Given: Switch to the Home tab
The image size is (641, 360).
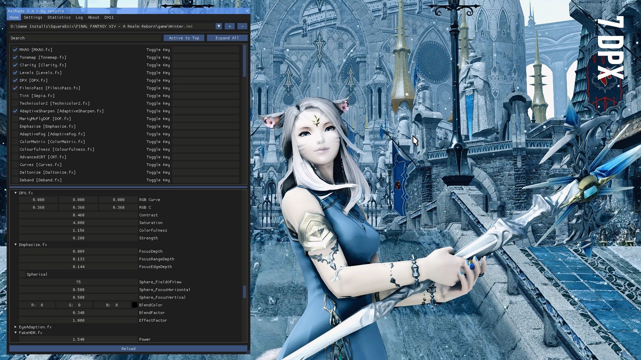Looking at the screenshot, I should coord(14,17).
